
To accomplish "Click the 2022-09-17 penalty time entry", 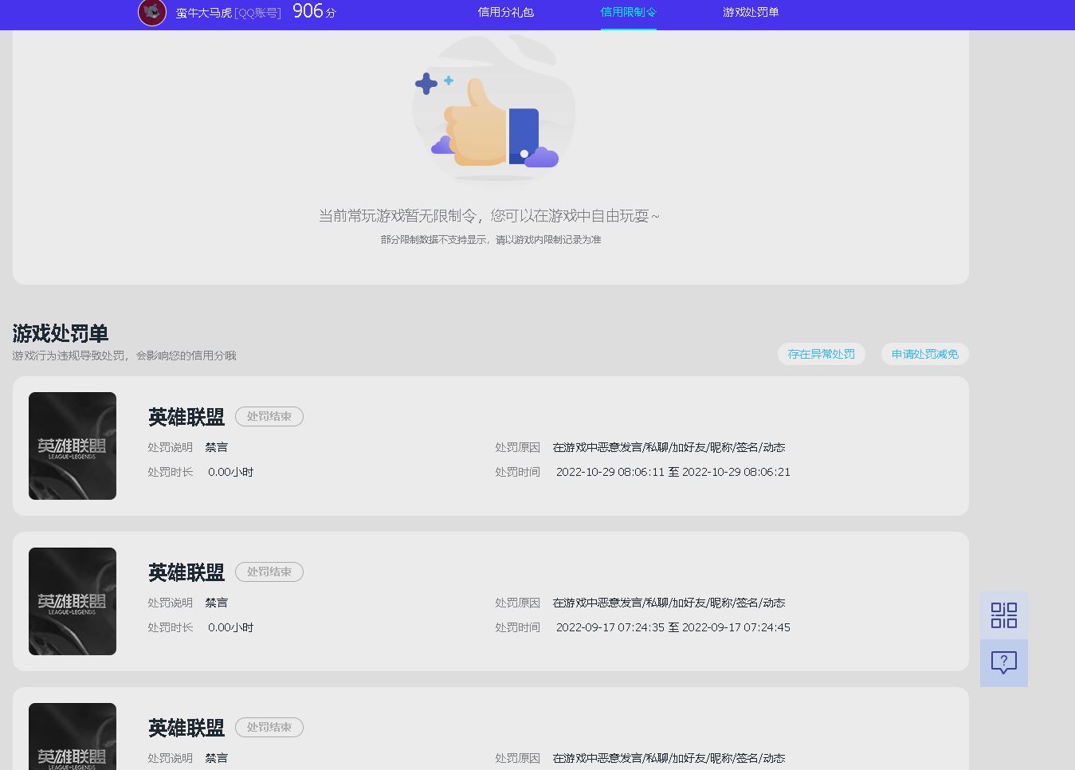I will [x=673, y=627].
